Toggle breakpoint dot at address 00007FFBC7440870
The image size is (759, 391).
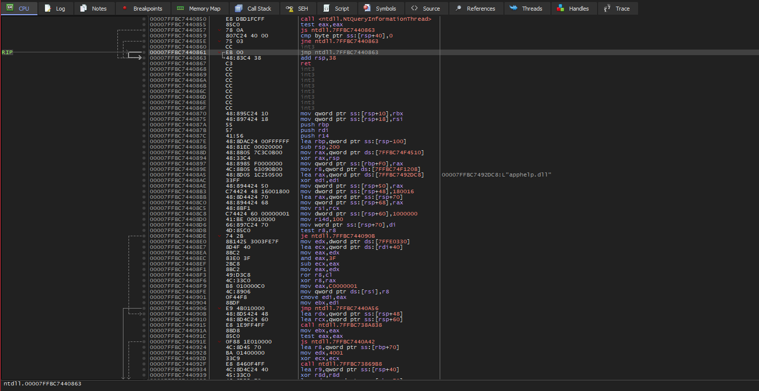(x=144, y=114)
